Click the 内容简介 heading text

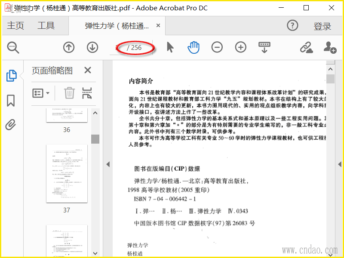[x=141, y=81]
